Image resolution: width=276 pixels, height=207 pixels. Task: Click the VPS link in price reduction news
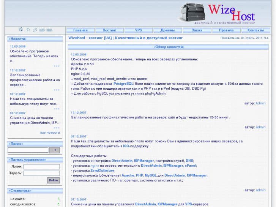[189, 204]
